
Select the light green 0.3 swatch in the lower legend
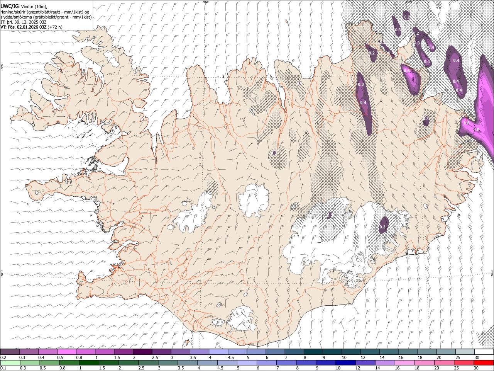[x=30, y=363]
